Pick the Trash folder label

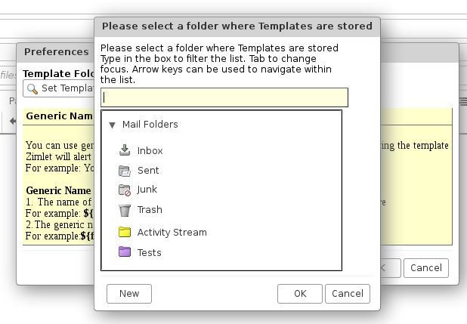pos(150,210)
